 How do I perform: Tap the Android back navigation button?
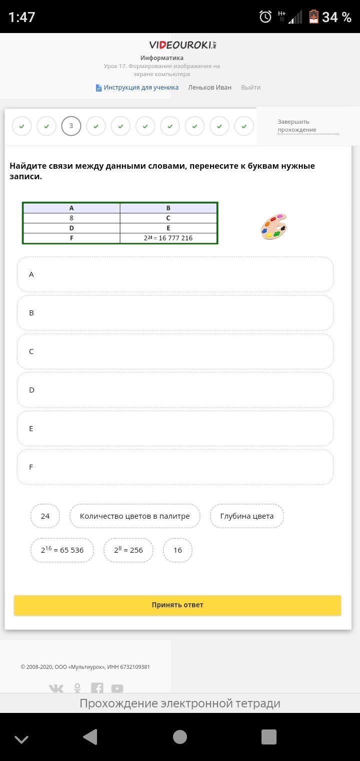point(90,737)
